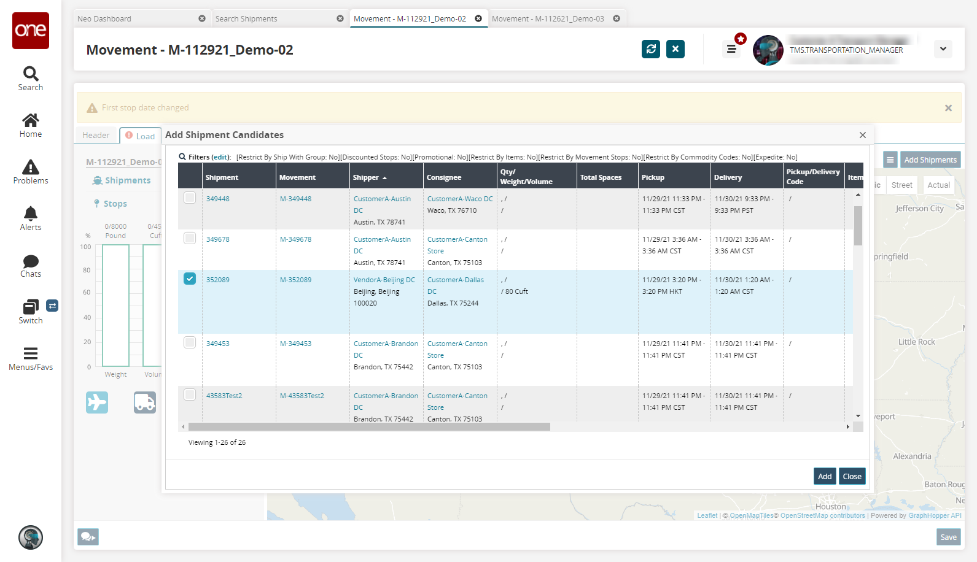The image size is (977, 562).
Task: Go to Home in sidebar
Action: (31, 125)
